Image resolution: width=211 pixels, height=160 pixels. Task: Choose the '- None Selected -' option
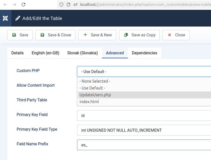tap(95, 81)
